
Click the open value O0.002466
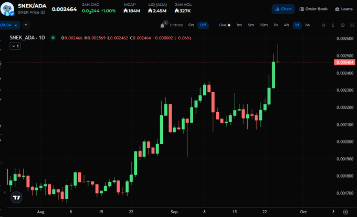pyautogui.click(x=72, y=38)
